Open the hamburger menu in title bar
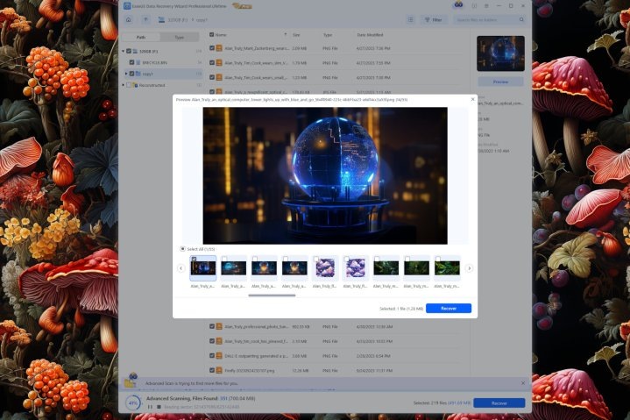630x420 pixels. [x=486, y=6]
